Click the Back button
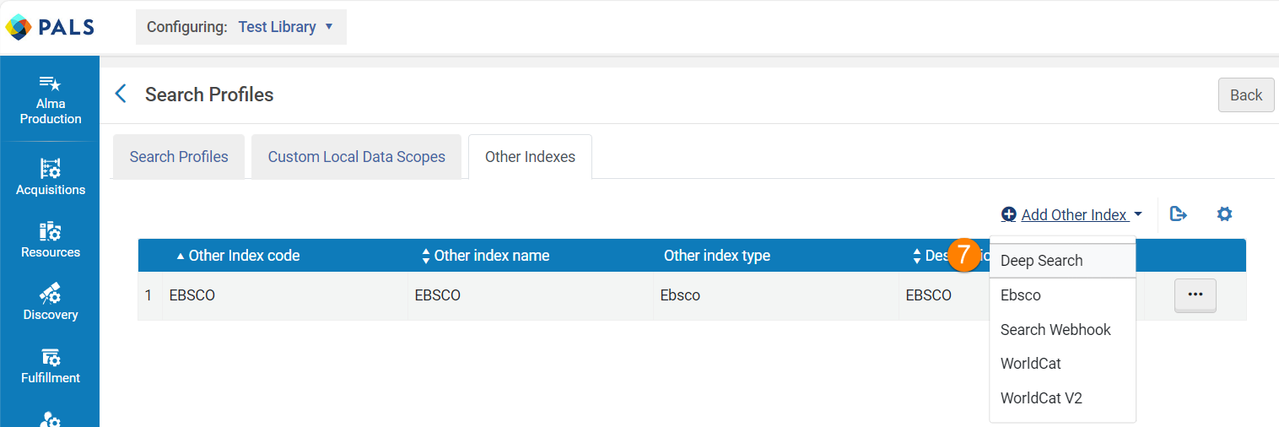The image size is (1279, 427). [x=1246, y=95]
